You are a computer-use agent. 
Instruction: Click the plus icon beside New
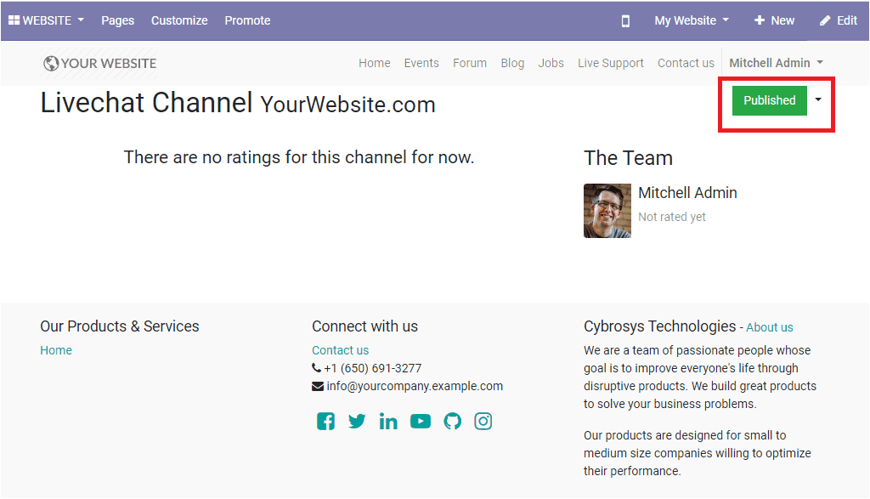[760, 20]
